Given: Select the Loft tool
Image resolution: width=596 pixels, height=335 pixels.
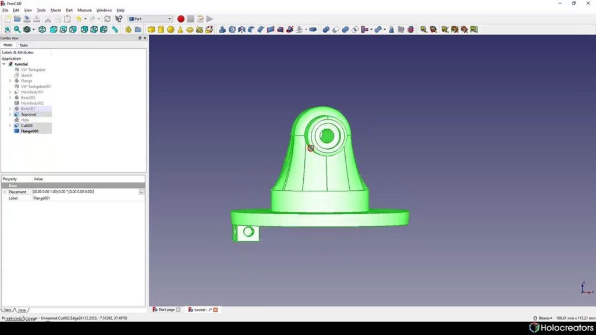Looking at the screenshot, I should (280, 30).
